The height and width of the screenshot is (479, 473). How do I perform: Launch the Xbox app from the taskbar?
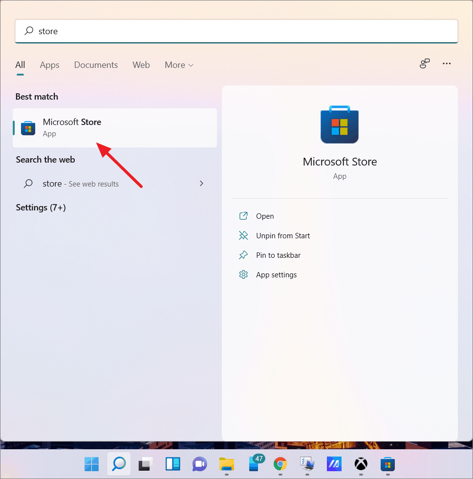pos(361,464)
